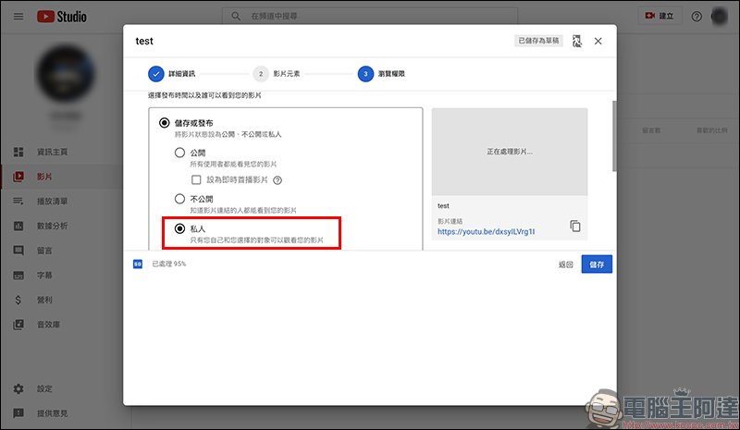The width and height of the screenshot is (740, 430).
Task: Open the youtu.be video link
Action: tap(487, 232)
